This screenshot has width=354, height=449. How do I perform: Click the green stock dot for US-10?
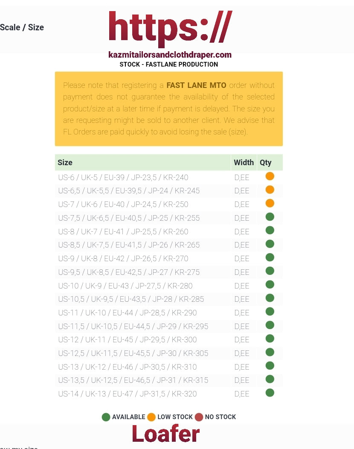click(270, 285)
